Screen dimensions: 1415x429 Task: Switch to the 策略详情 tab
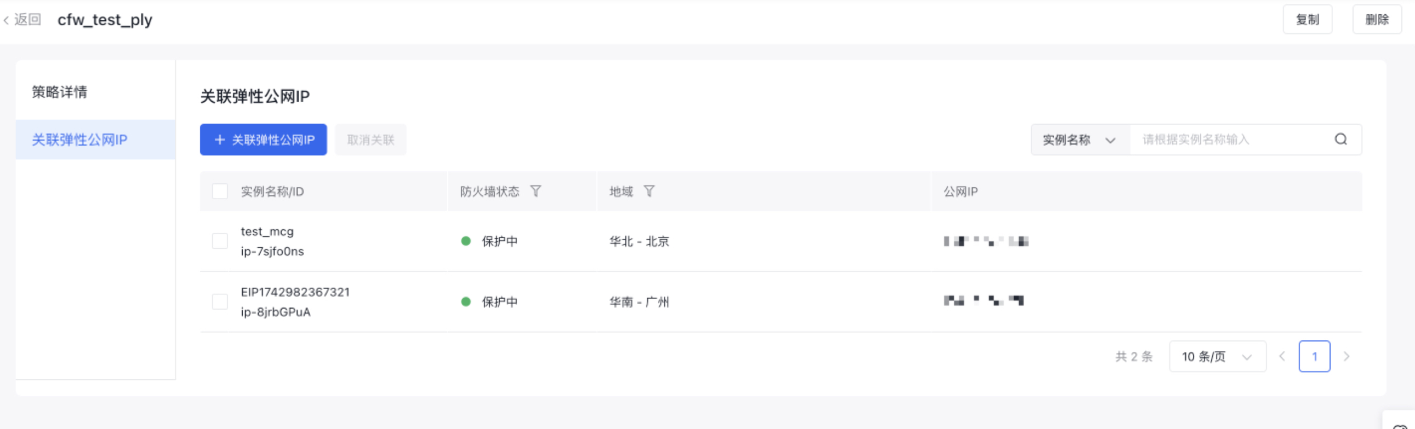coord(59,91)
